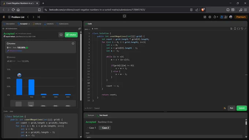The width and height of the screenshot is (249, 140).
Task: Start the blue timer icon
Action: point(222,17)
